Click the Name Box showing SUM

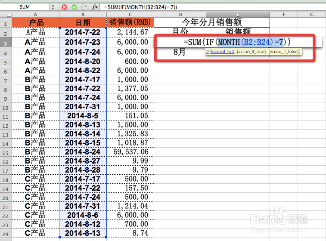coord(25,7)
